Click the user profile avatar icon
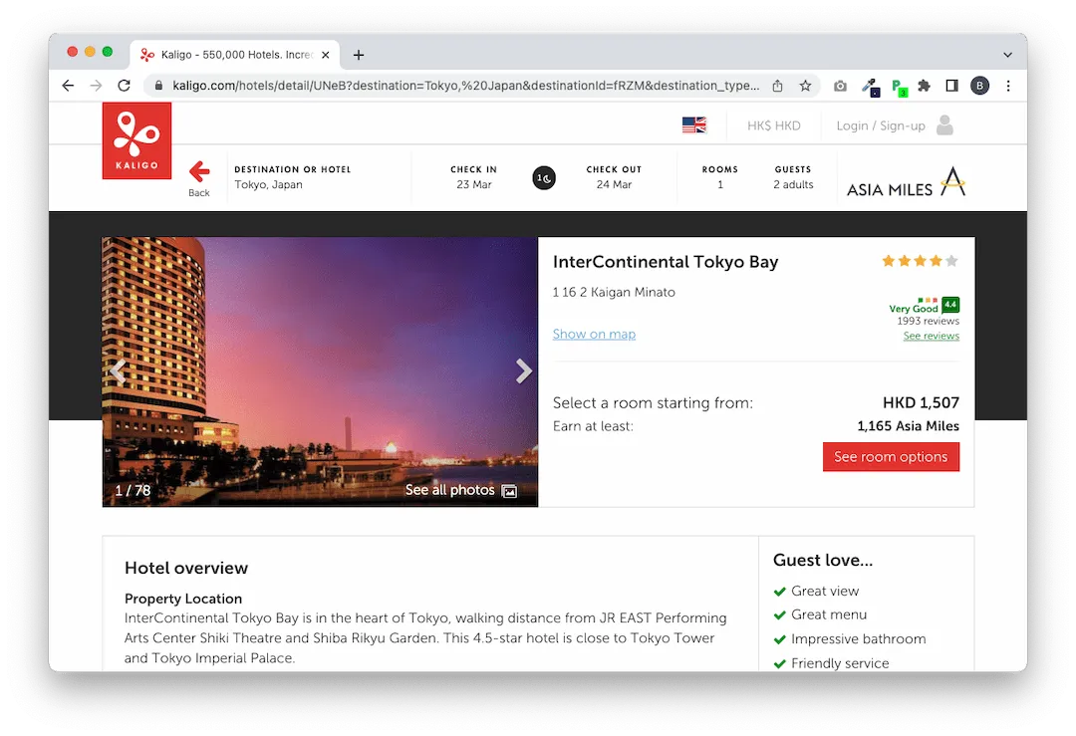Screen dimensions: 1076x736 point(944,125)
